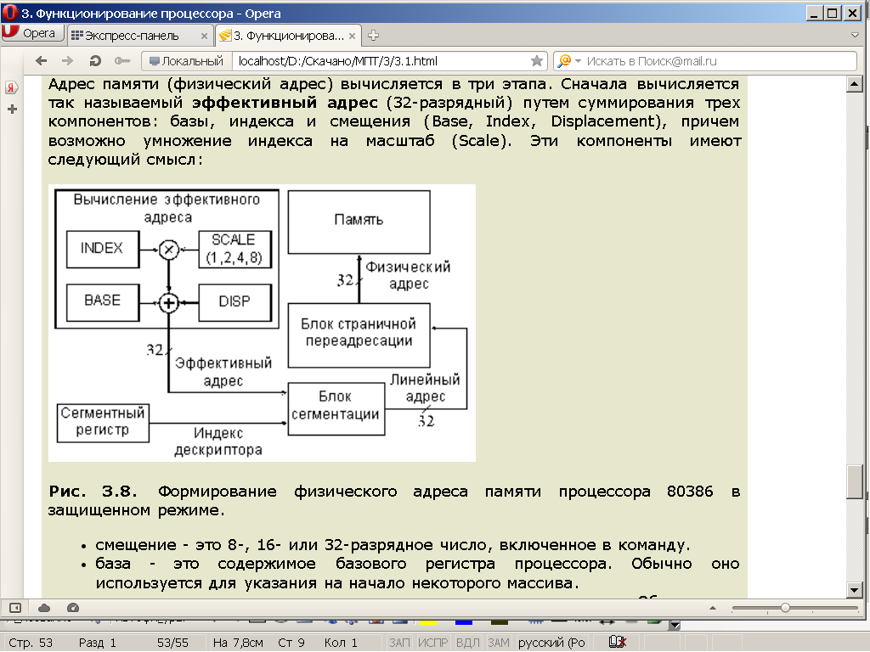Viewport: 870px width, 652px height.
Task: Add a panel with sidebar plus icon
Action: 12,110
